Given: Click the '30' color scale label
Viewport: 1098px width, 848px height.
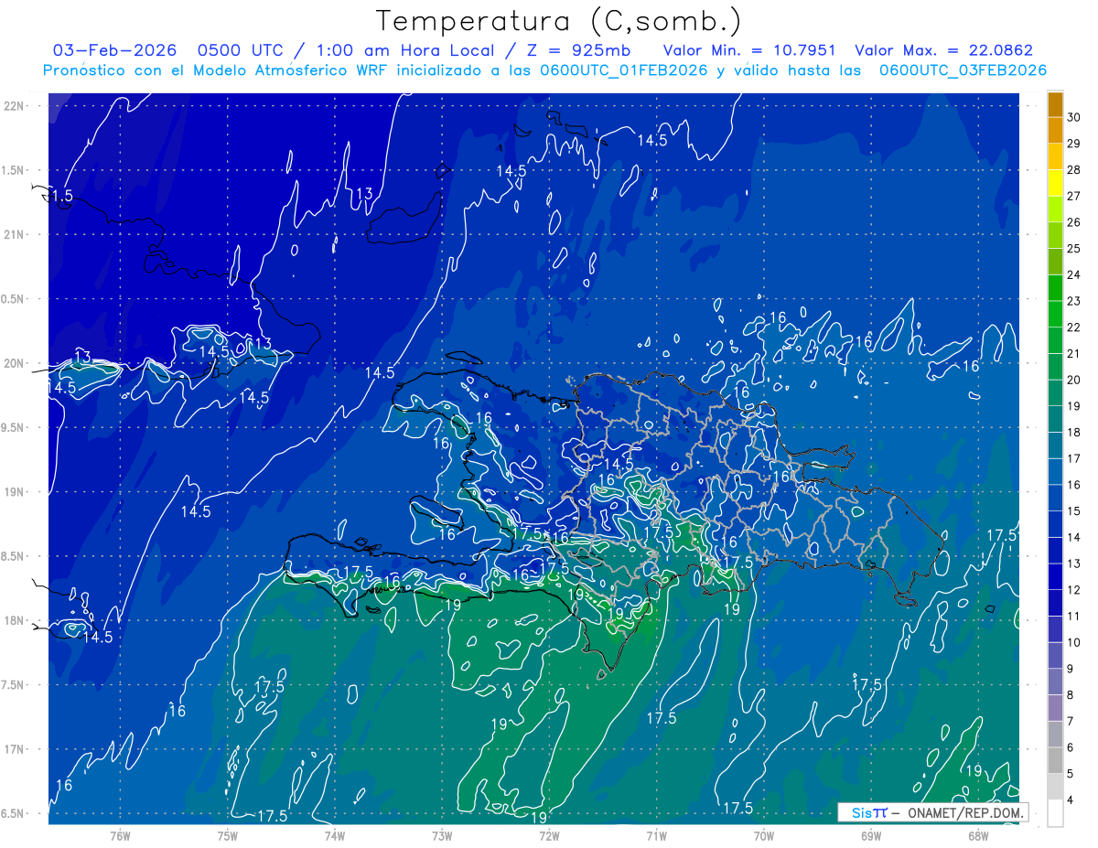Looking at the screenshot, I should point(1074,117).
